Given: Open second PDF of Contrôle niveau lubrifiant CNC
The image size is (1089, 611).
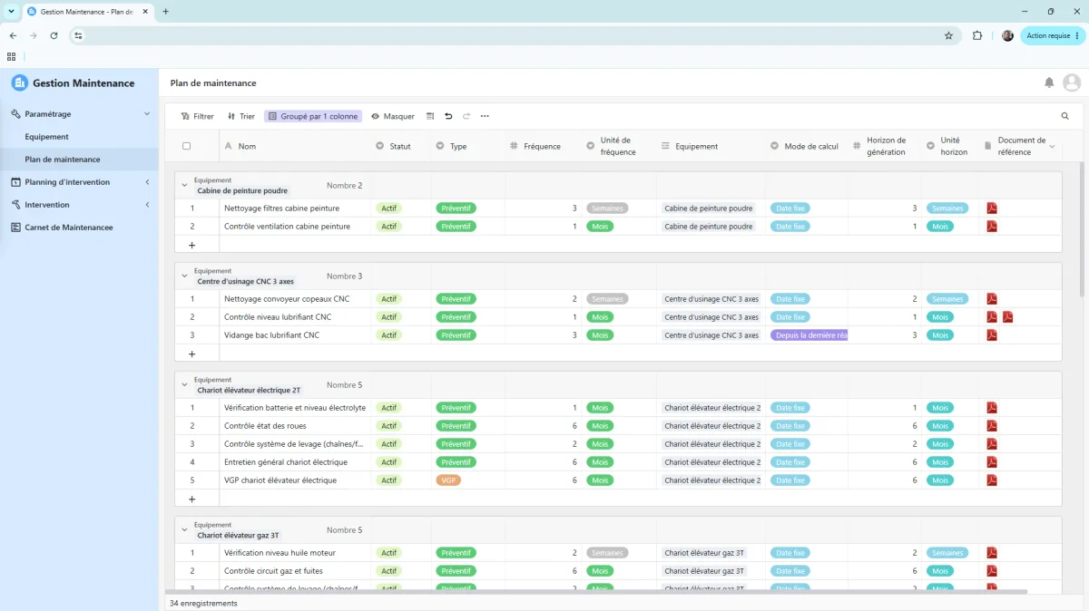Looking at the screenshot, I should [1008, 317].
